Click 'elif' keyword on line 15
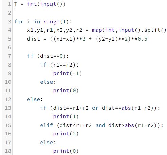 [x=46, y=125]
